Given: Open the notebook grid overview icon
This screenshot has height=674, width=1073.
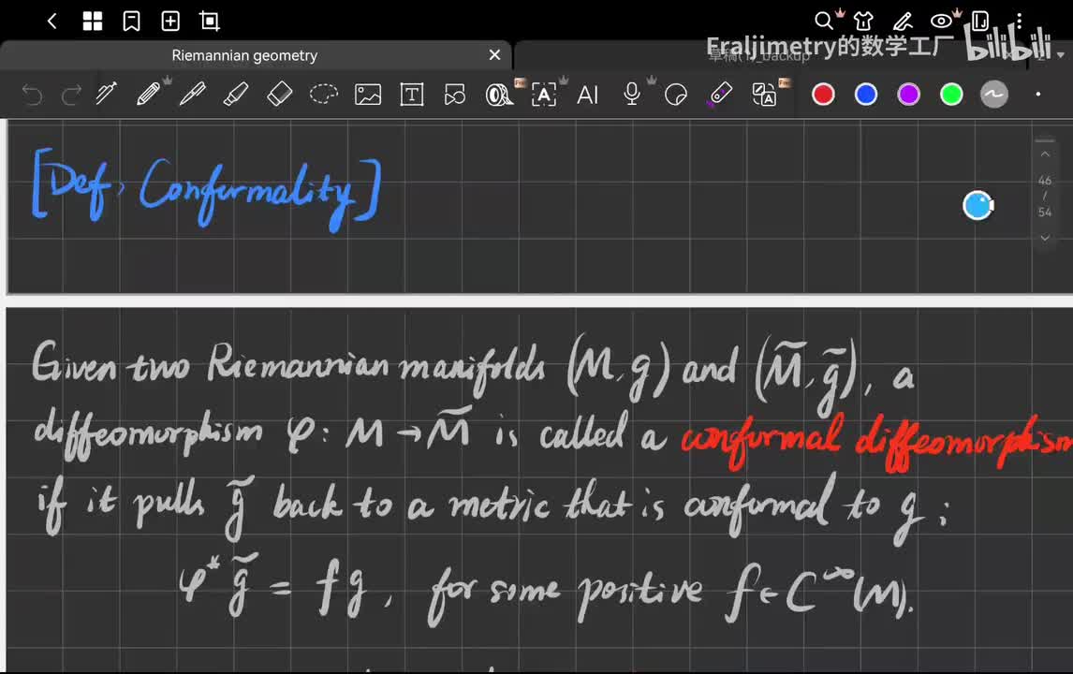Looking at the screenshot, I should [x=93, y=22].
